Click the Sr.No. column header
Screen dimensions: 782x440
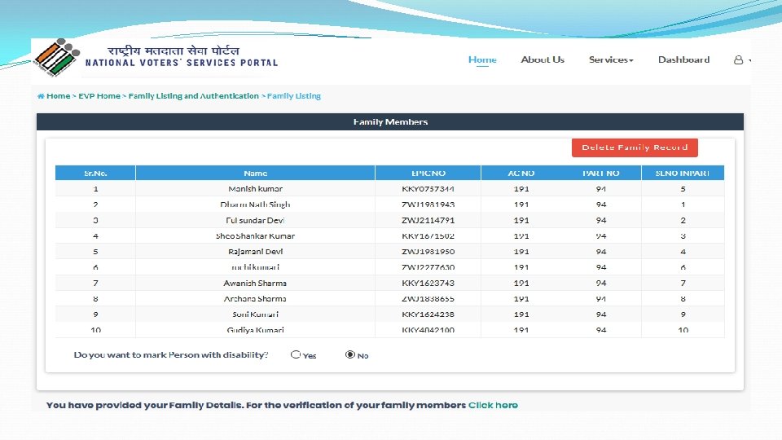pyautogui.click(x=95, y=173)
